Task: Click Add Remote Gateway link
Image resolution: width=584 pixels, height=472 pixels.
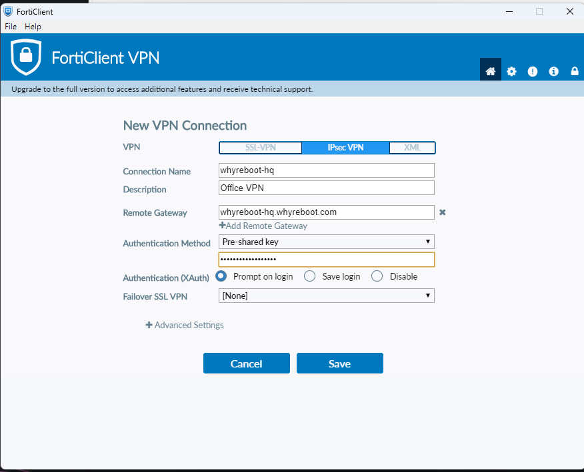Action: [263, 226]
